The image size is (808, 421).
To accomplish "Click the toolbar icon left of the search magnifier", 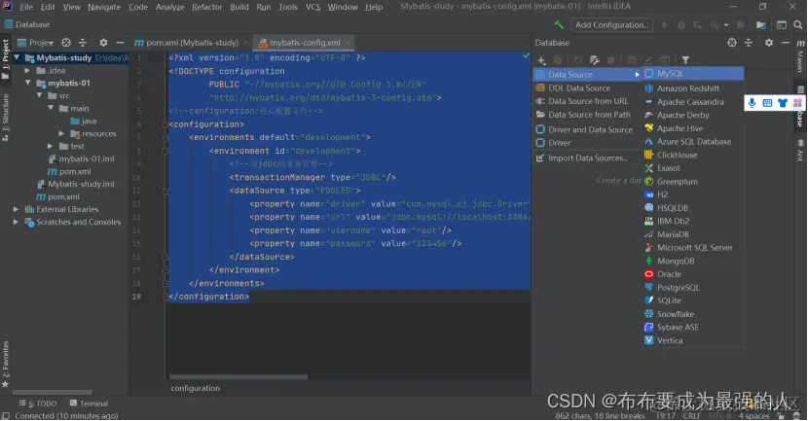I will point(782,24).
